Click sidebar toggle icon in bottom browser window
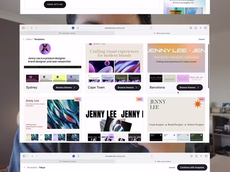230x172 pixels. [x=24, y=156]
